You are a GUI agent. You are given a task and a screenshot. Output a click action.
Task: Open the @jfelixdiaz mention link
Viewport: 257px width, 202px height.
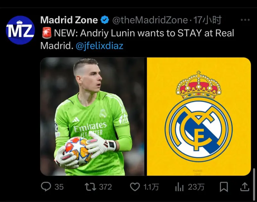coord(100,46)
